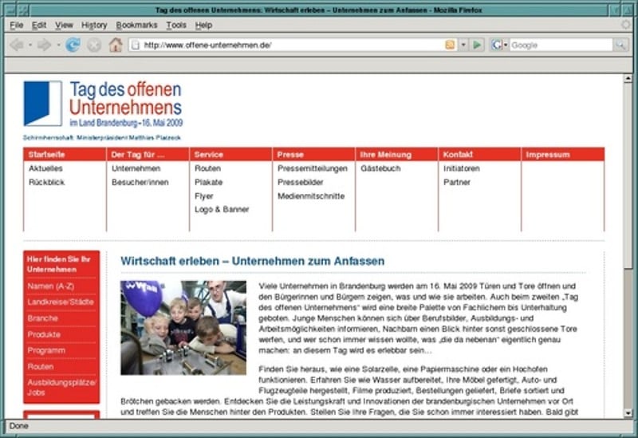Open the back button history dropdown
Image resolution: width=638 pixels, height=438 pixels.
pos(30,45)
